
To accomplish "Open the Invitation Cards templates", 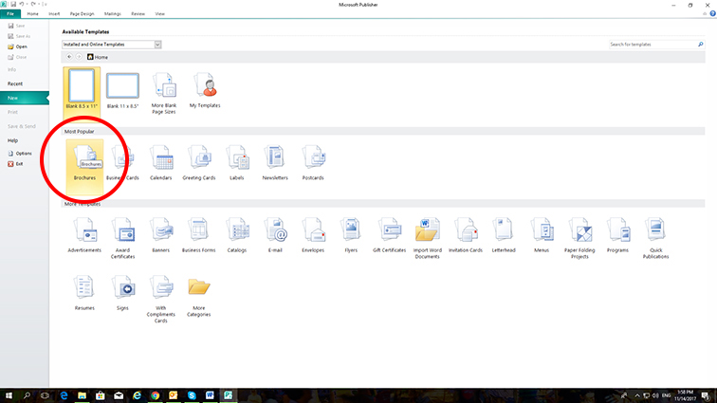I will [466, 234].
